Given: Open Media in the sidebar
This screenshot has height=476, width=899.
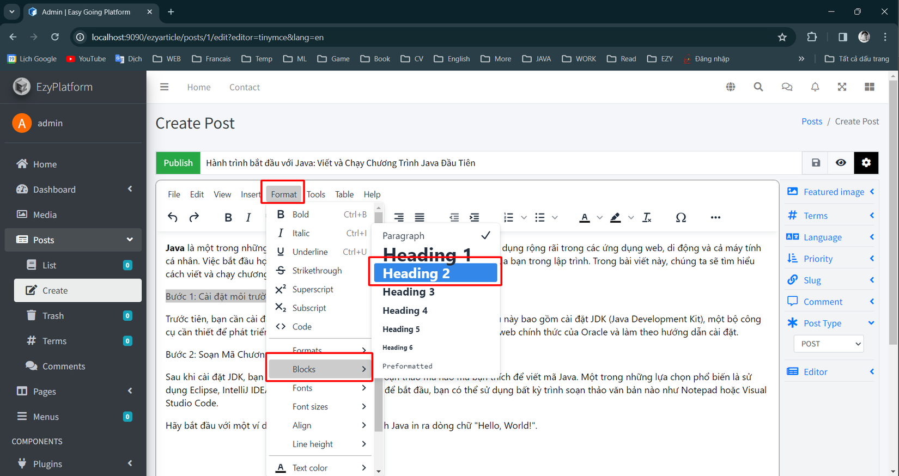Looking at the screenshot, I should [73, 215].
